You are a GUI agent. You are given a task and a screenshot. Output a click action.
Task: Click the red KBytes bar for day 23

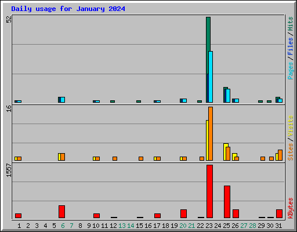[x=209, y=191]
